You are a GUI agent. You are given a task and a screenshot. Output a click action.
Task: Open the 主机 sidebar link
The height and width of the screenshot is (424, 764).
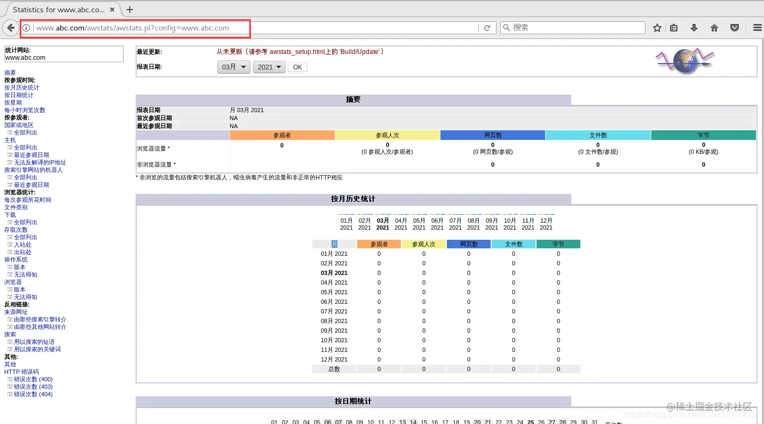point(10,140)
